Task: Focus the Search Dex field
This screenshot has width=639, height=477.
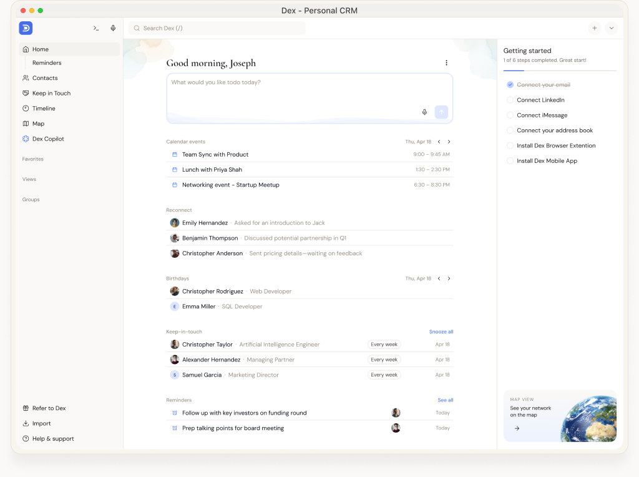Action: [x=217, y=28]
